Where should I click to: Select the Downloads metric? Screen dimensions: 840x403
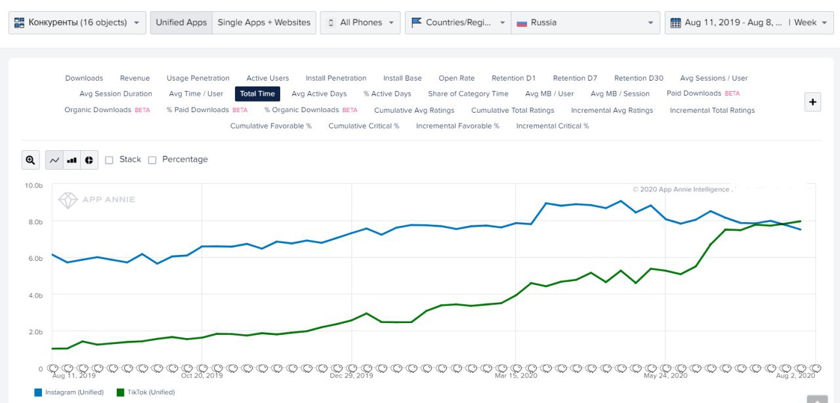(x=84, y=78)
